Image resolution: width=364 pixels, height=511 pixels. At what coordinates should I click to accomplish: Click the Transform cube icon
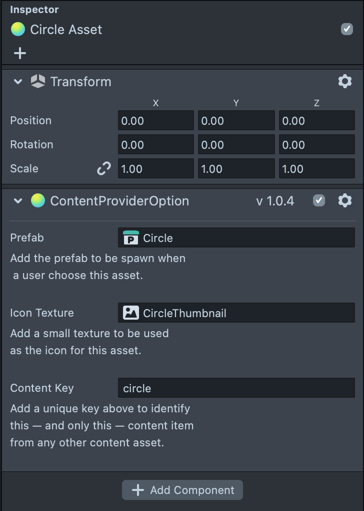pos(38,82)
